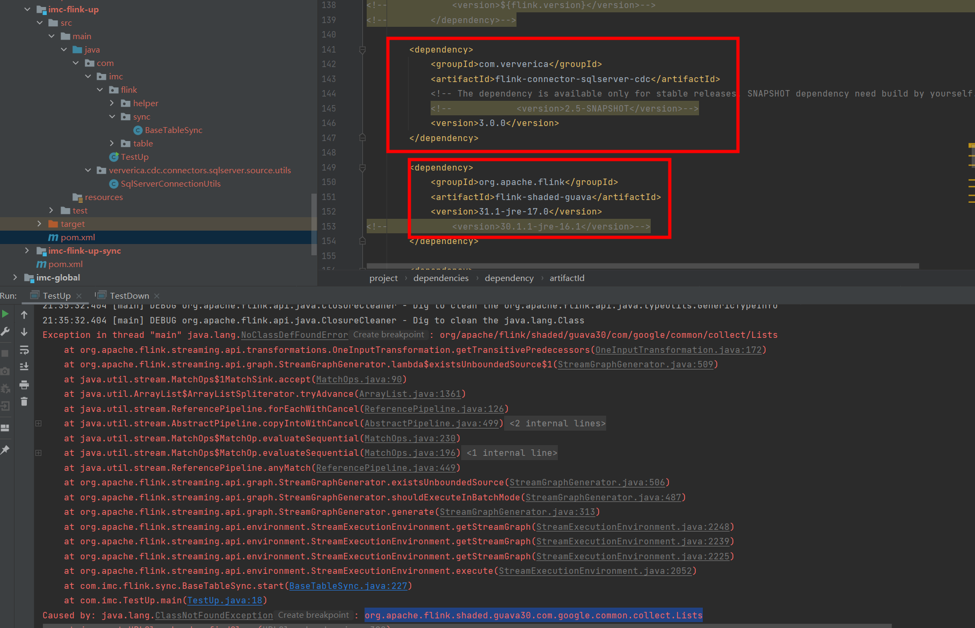The height and width of the screenshot is (628, 975).
Task: Click fold marker on line 149 dependency
Action: pos(362,168)
